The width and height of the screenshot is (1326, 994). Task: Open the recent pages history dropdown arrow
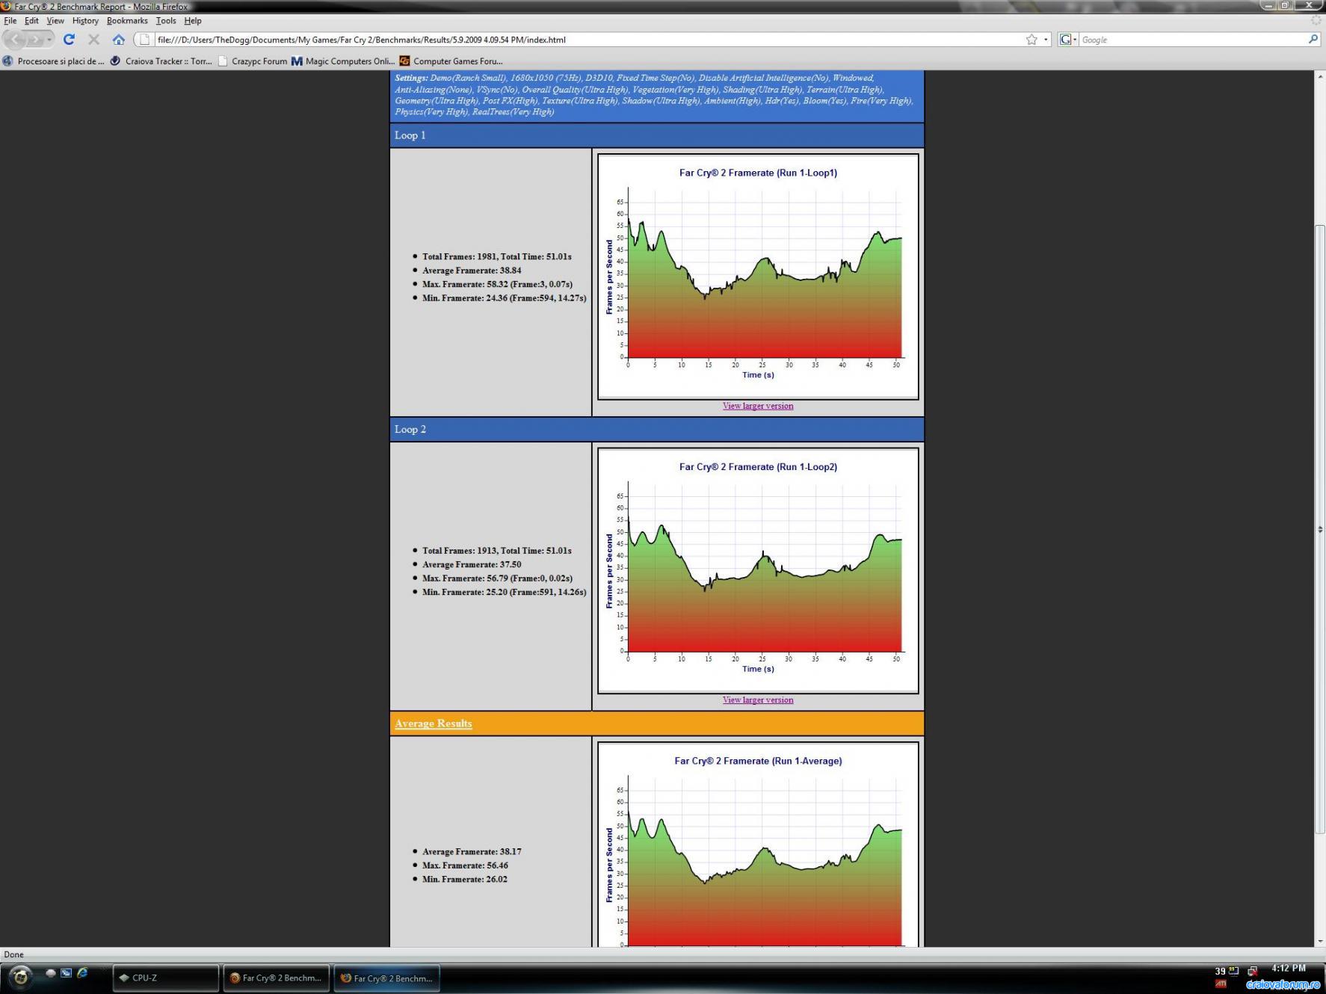pos(49,40)
